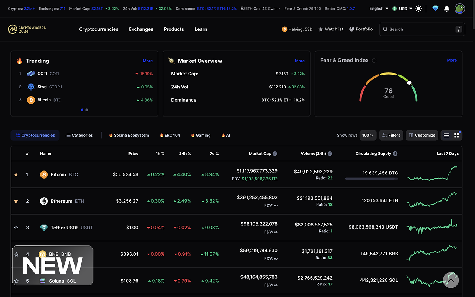Select the second Trending carousel dot
This screenshot has width=475, height=297.
[x=87, y=110]
